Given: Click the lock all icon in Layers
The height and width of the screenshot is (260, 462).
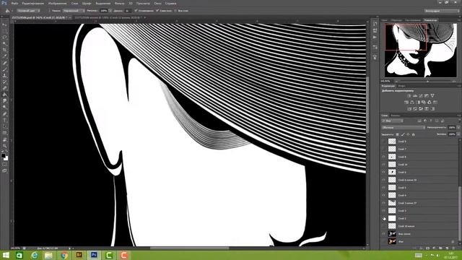Looking at the screenshot, I should click(x=413, y=134).
